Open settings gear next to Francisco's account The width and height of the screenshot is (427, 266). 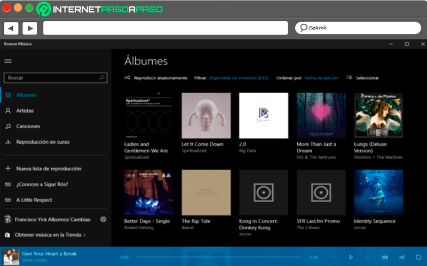[103, 219]
